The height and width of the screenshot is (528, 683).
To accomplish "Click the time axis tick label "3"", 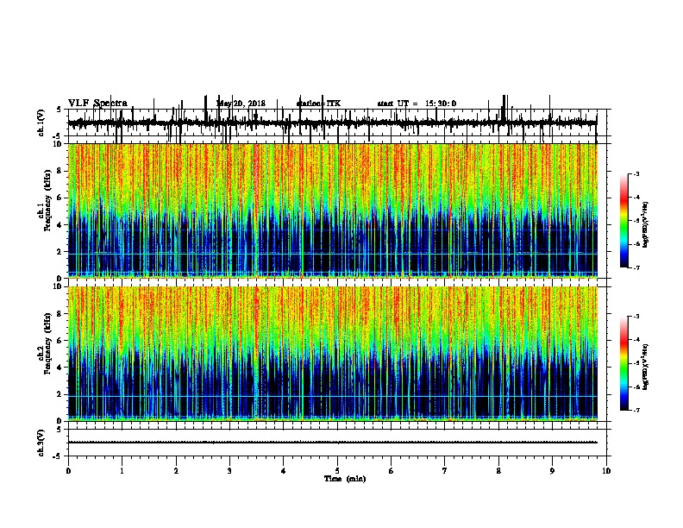I will pos(229,471).
